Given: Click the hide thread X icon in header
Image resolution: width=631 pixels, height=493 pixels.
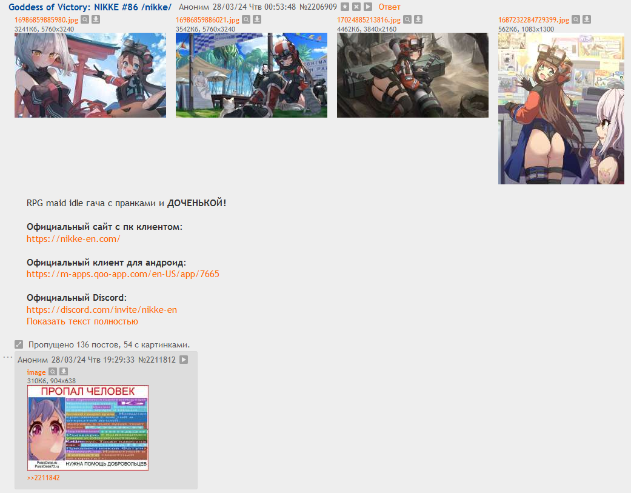Looking at the screenshot, I should 356,7.
